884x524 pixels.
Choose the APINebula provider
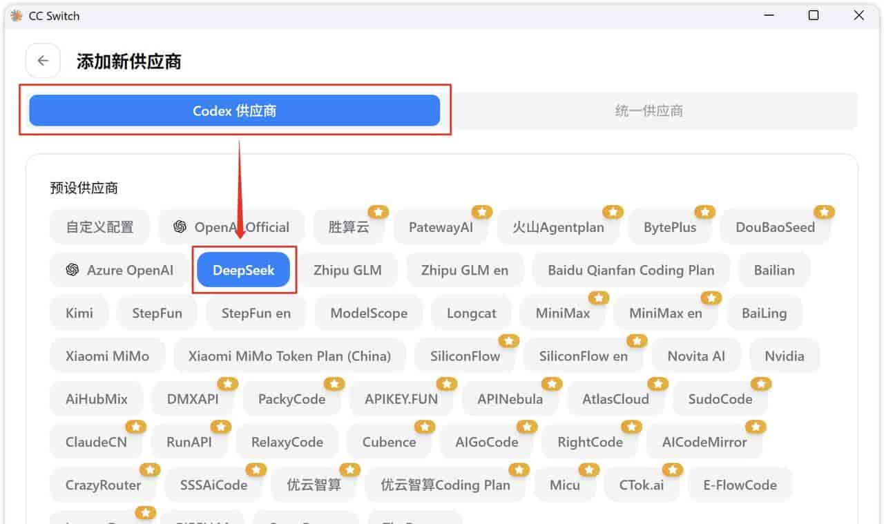[x=510, y=399]
